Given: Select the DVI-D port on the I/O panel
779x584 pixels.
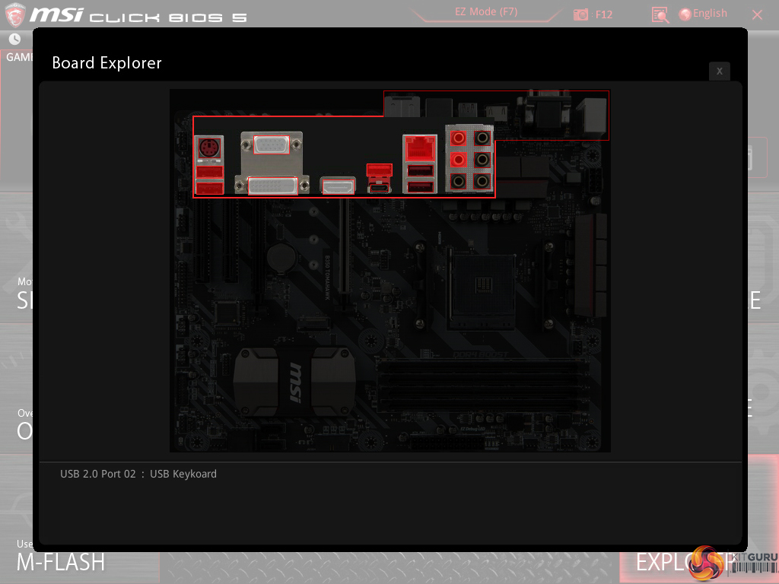Looking at the screenshot, I should [x=272, y=186].
